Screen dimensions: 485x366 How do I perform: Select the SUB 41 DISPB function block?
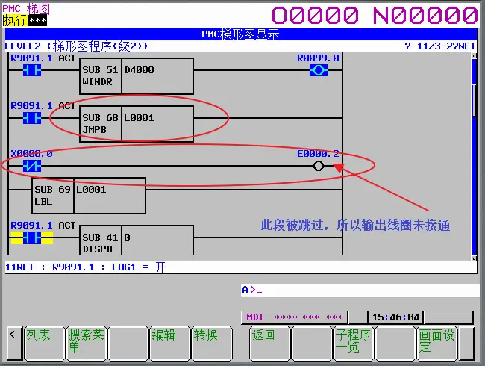pyautogui.click(x=137, y=242)
